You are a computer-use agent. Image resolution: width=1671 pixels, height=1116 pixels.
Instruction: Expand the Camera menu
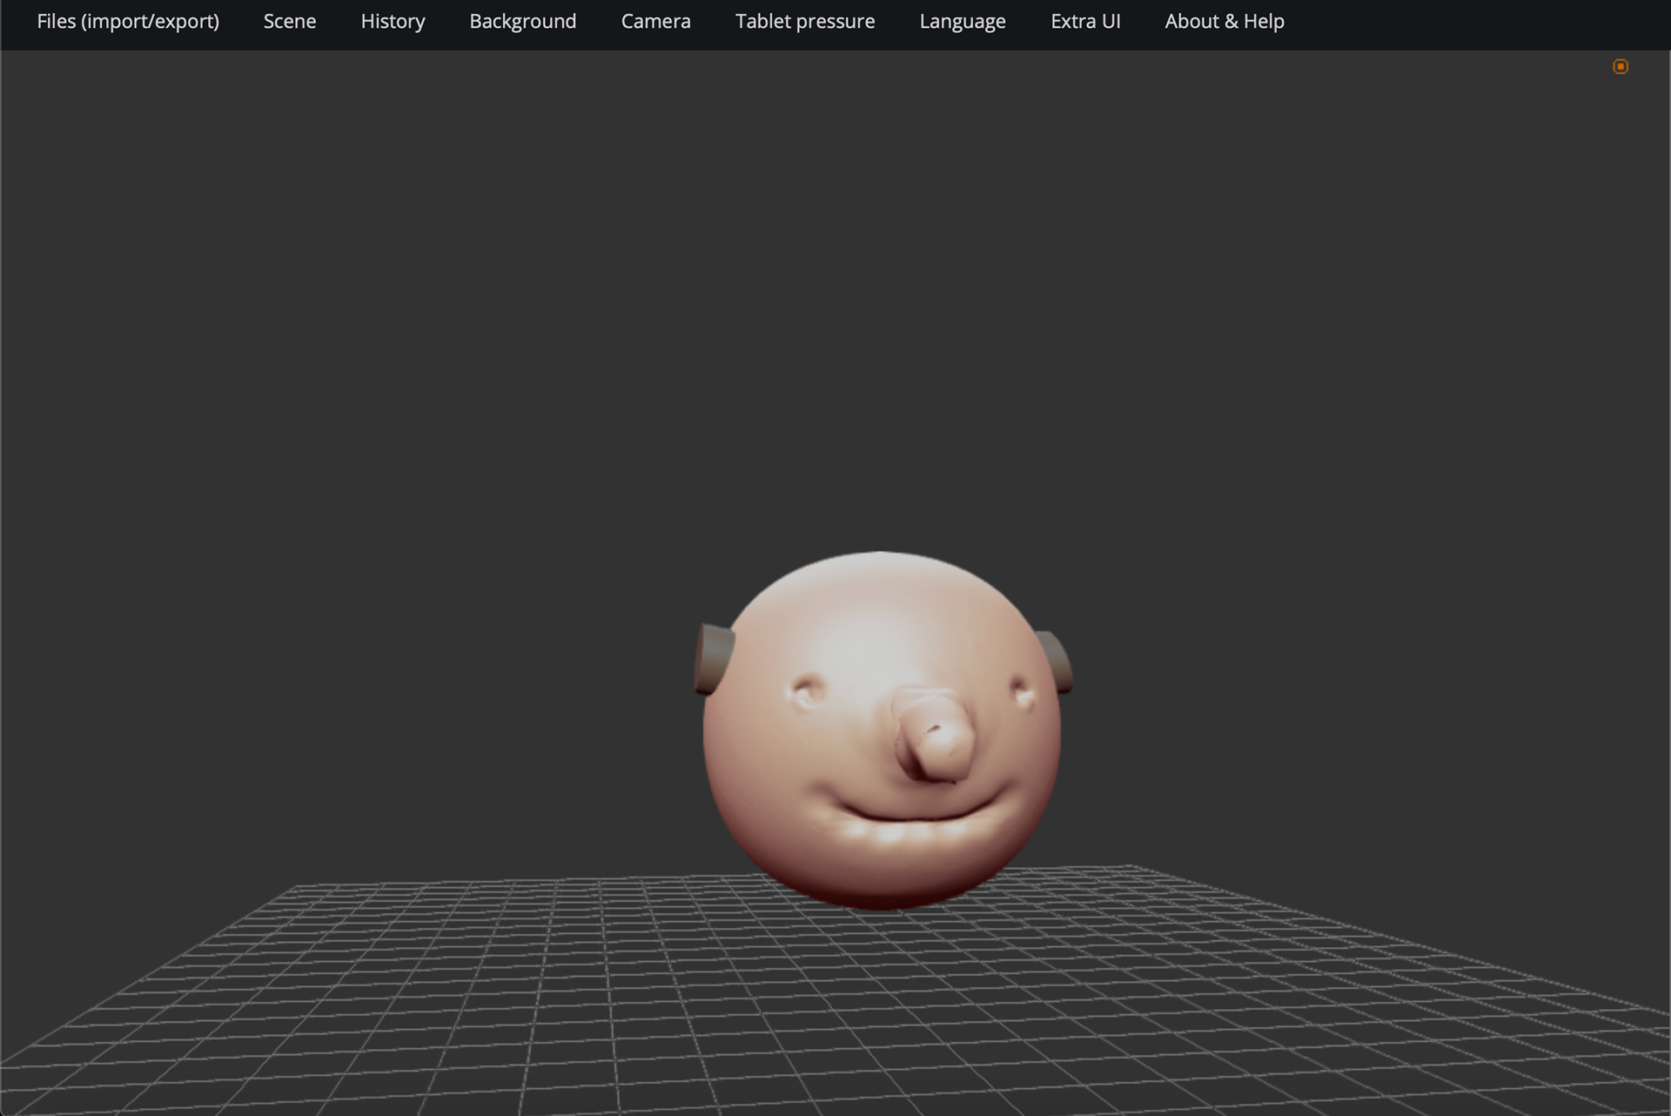[655, 22]
